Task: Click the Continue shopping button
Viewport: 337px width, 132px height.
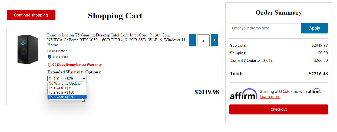Action: 31,15
